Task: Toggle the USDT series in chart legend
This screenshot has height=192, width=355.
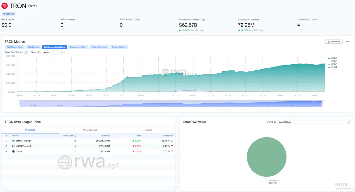Action: 334,58
